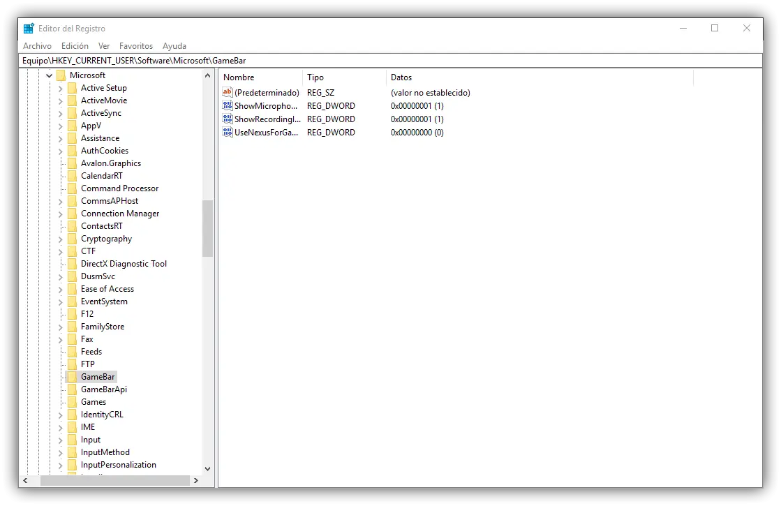Click the tree horizontal scroll left arrow
The image size is (781, 506).
tap(25, 481)
